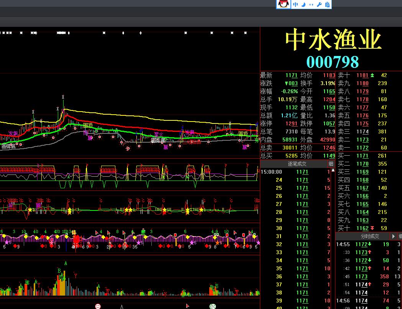Click the green double up-arrow beside 卖十
402x309 pixels.
point(372,75)
